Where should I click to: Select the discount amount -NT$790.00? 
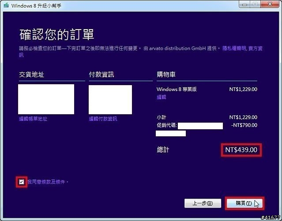(x=244, y=125)
